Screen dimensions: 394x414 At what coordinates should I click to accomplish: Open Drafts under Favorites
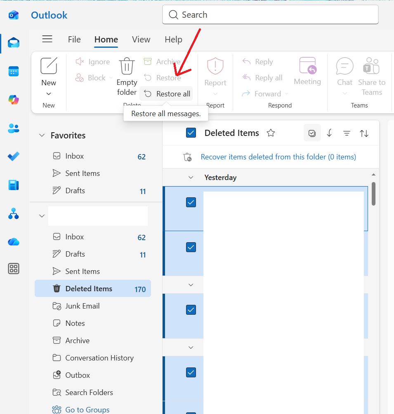[x=93, y=191]
